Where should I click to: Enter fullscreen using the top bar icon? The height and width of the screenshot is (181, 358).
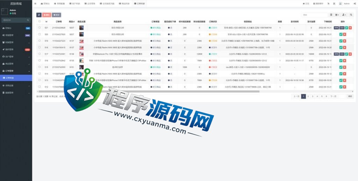(x=334, y=3)
